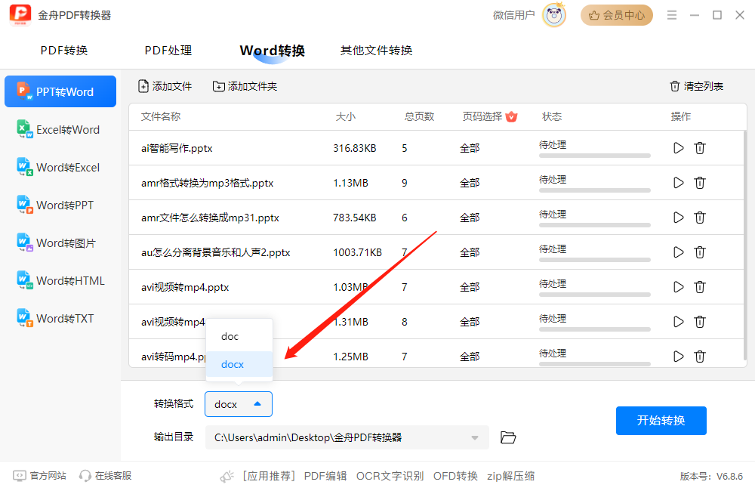The height and width of the screenshot is (491, 755).
Task: Open output folder browse icon
Action: point(508,437)
